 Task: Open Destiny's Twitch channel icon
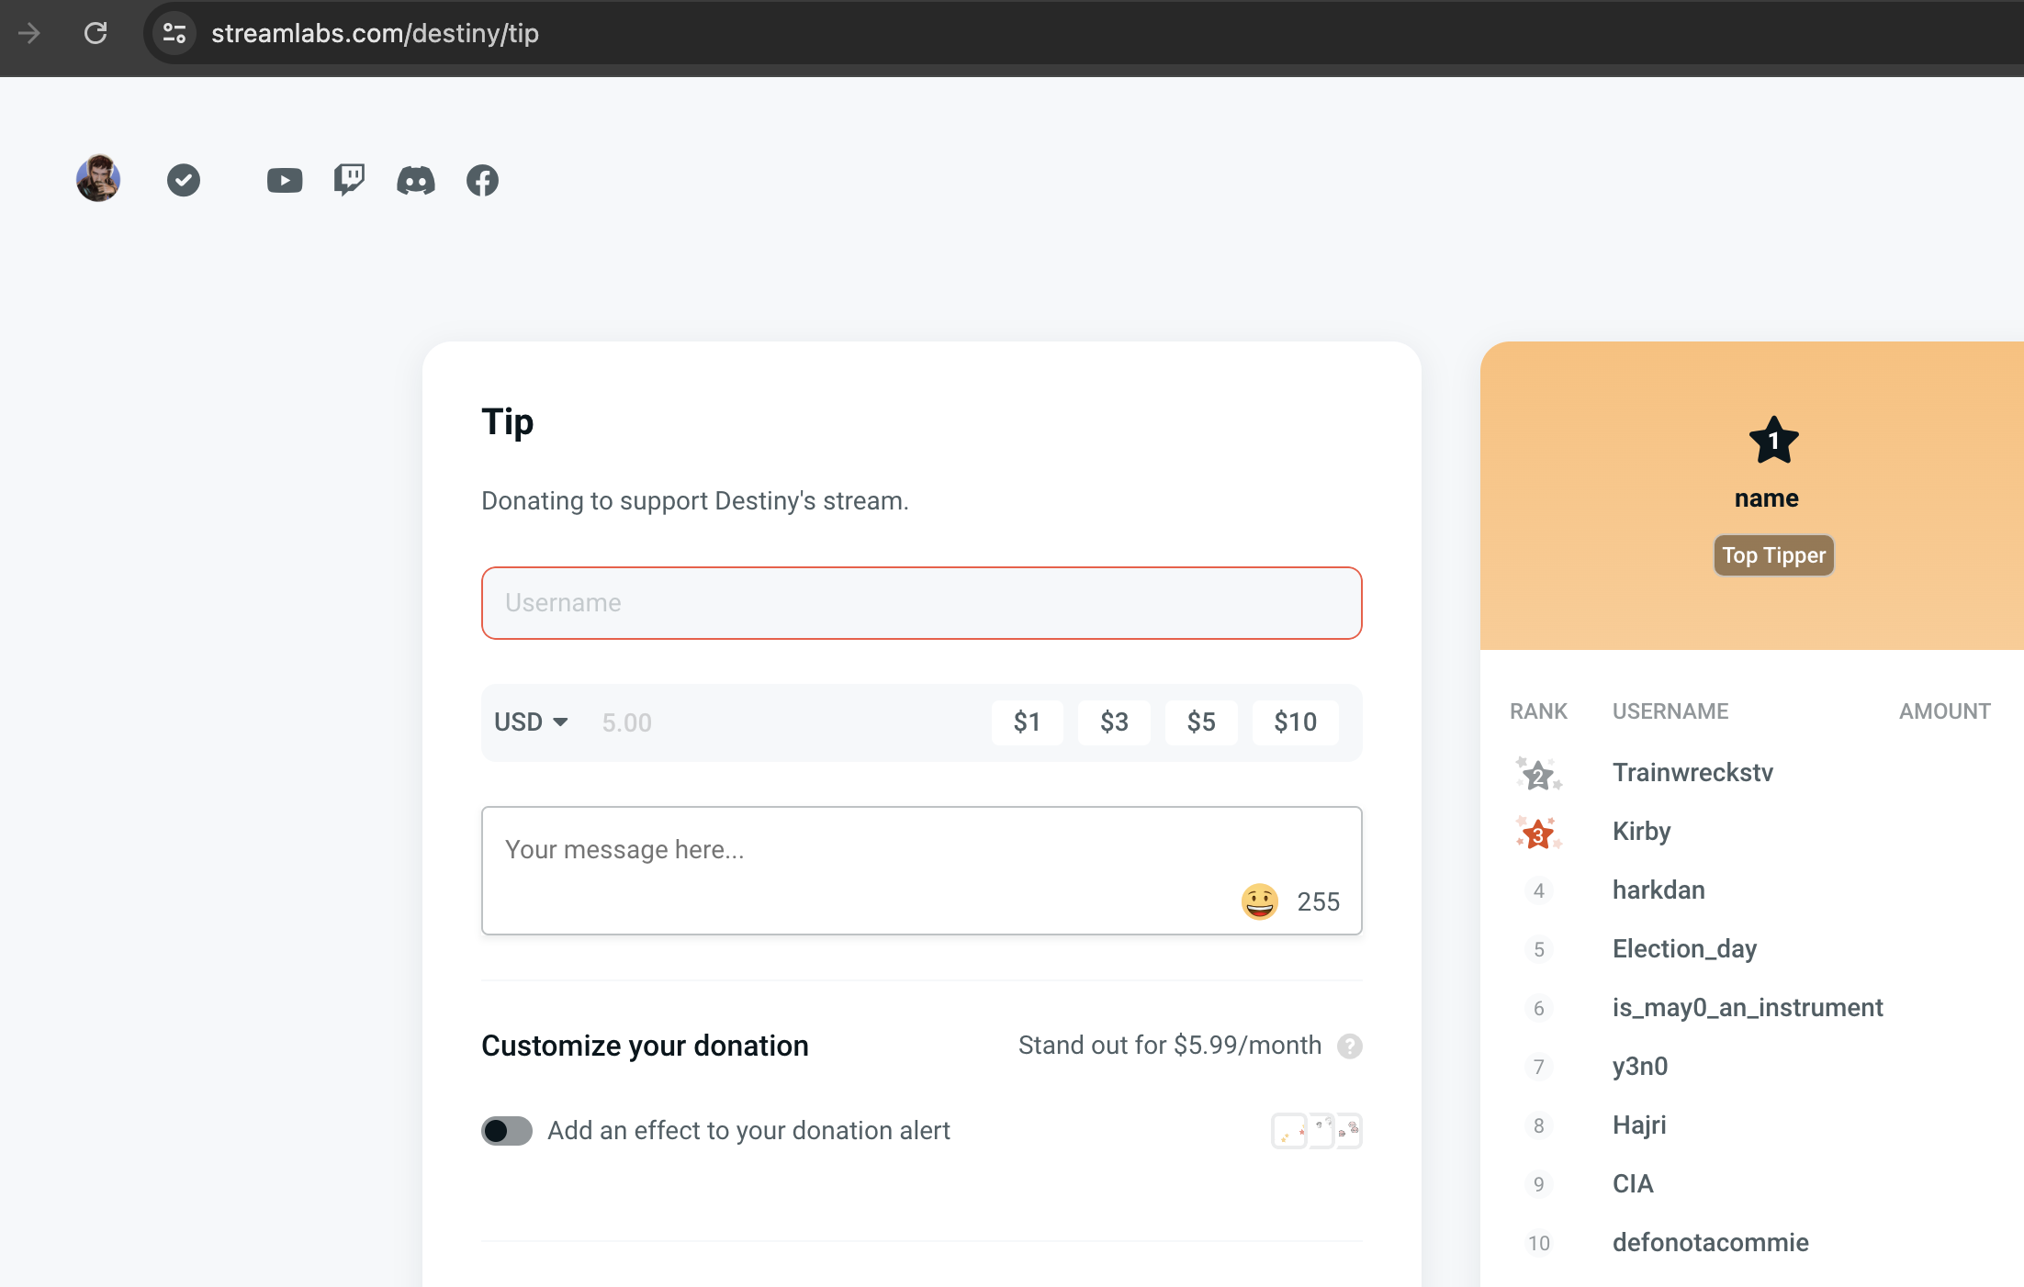350,180
